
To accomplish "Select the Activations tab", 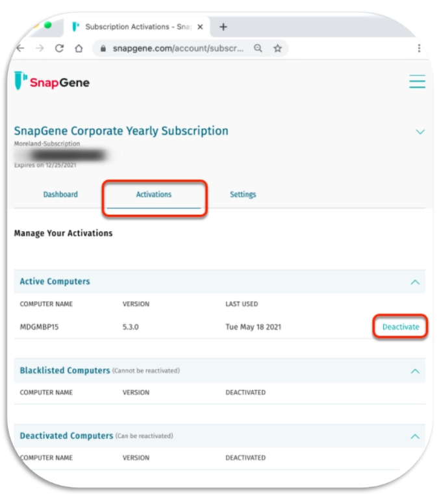I will 154,194.
